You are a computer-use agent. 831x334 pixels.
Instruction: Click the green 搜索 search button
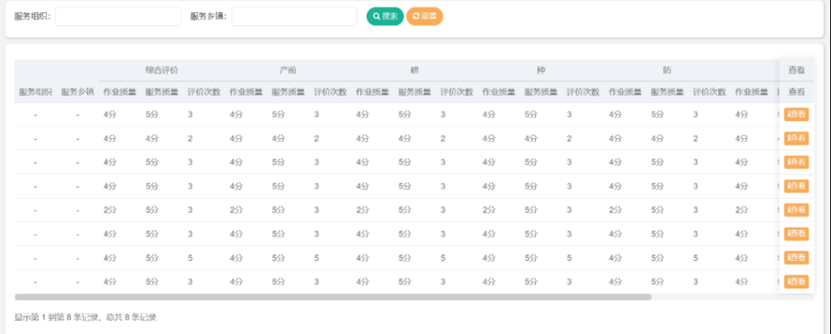pos(385,16)
